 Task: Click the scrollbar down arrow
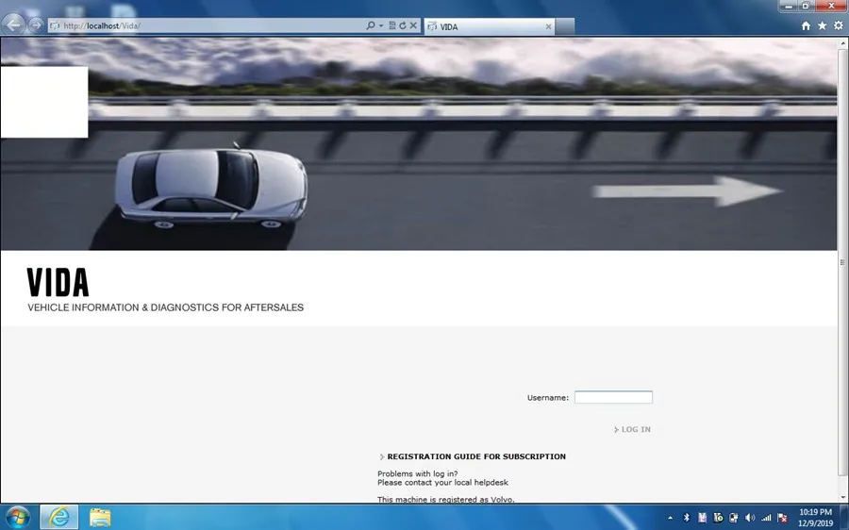842,497
